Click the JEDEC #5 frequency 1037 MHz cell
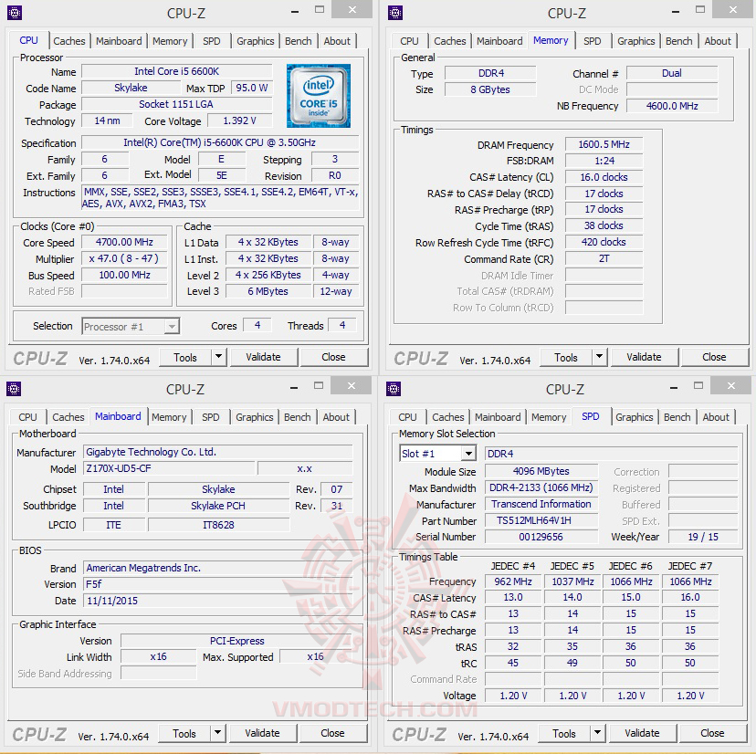756x754 pixels. (572, 581)
